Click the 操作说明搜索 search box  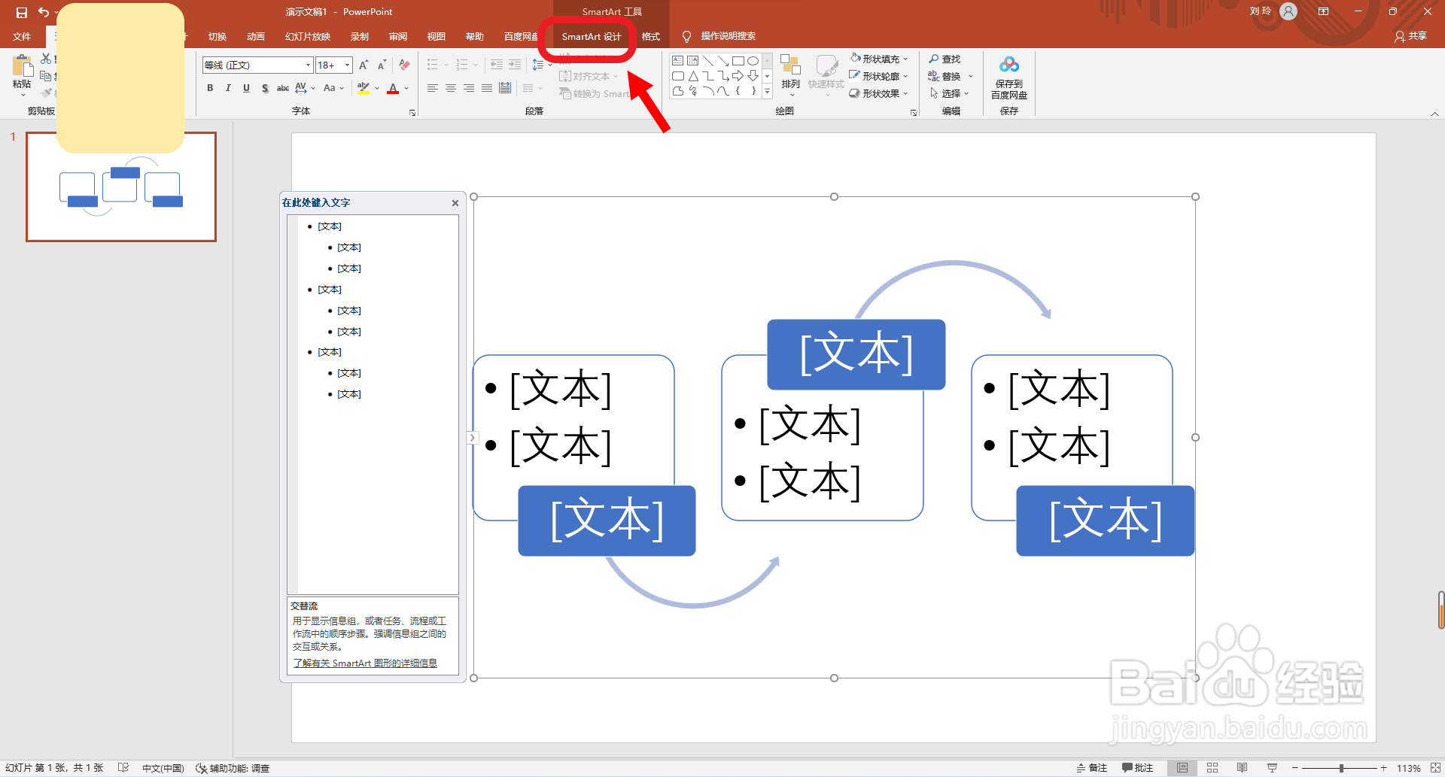(719, 36)
